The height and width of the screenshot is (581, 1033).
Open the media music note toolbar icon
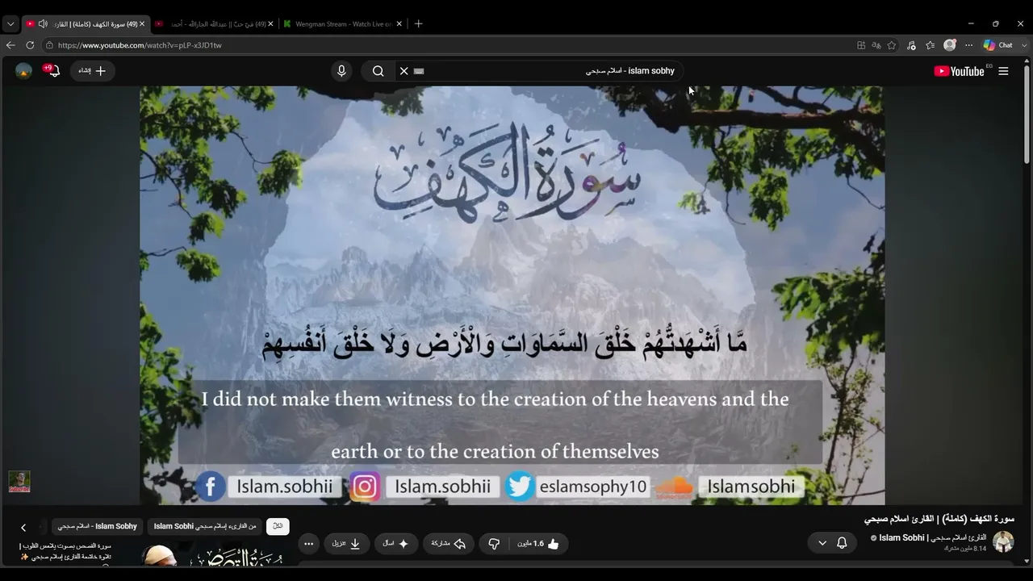(911, 45)
